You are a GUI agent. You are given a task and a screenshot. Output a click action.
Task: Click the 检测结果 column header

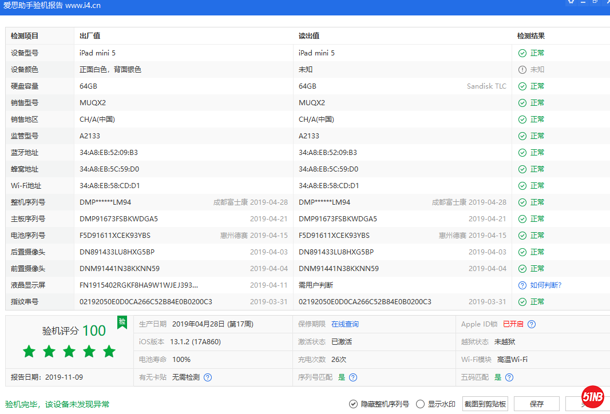530,36
